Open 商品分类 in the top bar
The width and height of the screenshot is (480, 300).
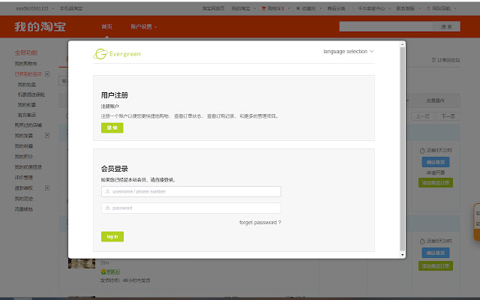coord(336,8)
